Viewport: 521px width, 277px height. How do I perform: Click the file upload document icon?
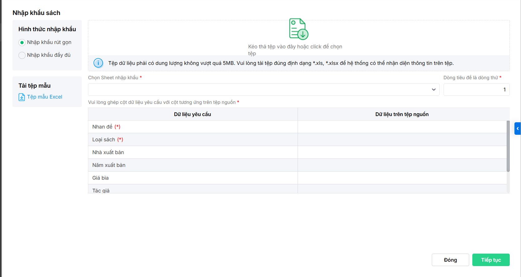tap(299, 29)
